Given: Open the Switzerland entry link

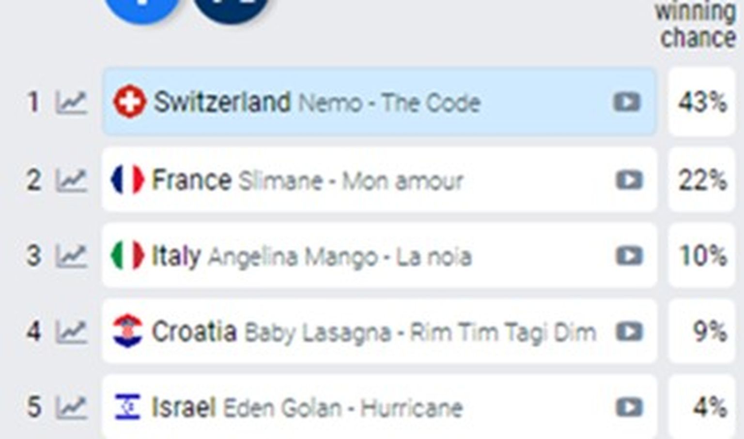Looking at the screenshot, I should pos(222,102).
